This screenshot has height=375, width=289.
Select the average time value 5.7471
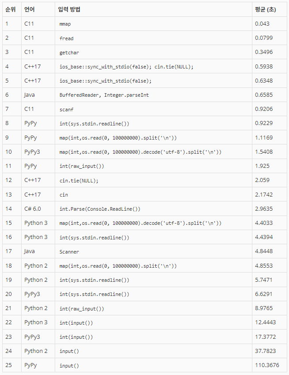[264, 280]
